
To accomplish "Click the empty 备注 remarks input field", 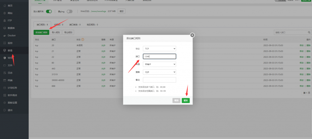I will pos(159,80).
